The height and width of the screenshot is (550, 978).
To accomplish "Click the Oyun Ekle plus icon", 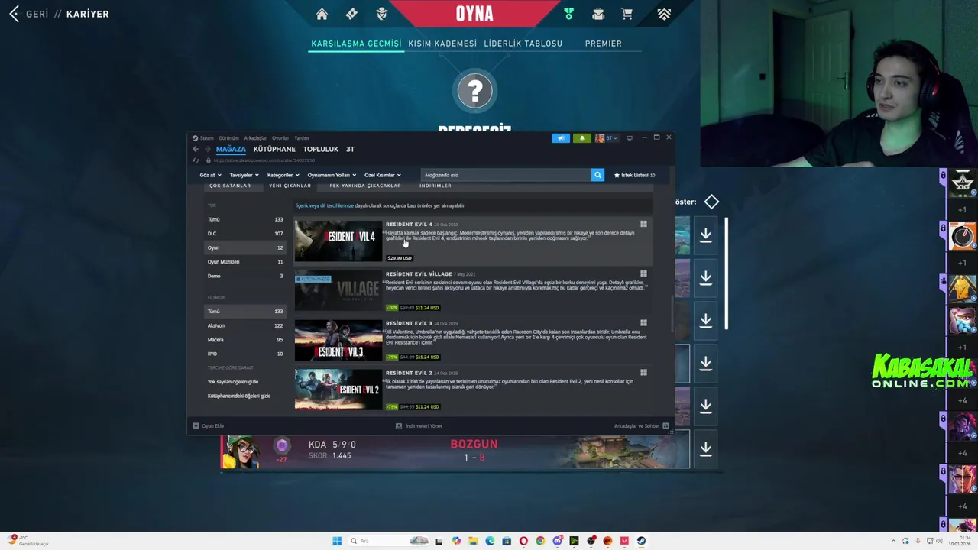I will pyautogui.click(x=196, y=426).
